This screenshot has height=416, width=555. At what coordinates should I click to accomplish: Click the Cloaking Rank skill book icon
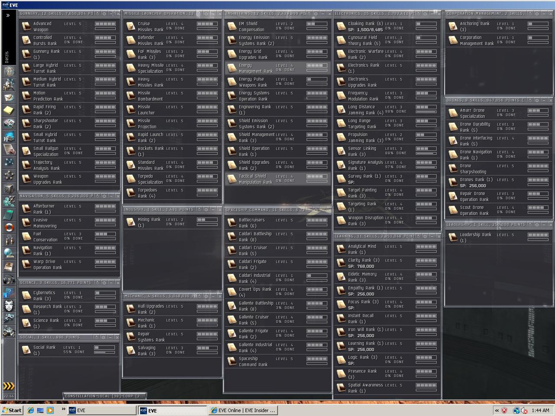[341, 27]
